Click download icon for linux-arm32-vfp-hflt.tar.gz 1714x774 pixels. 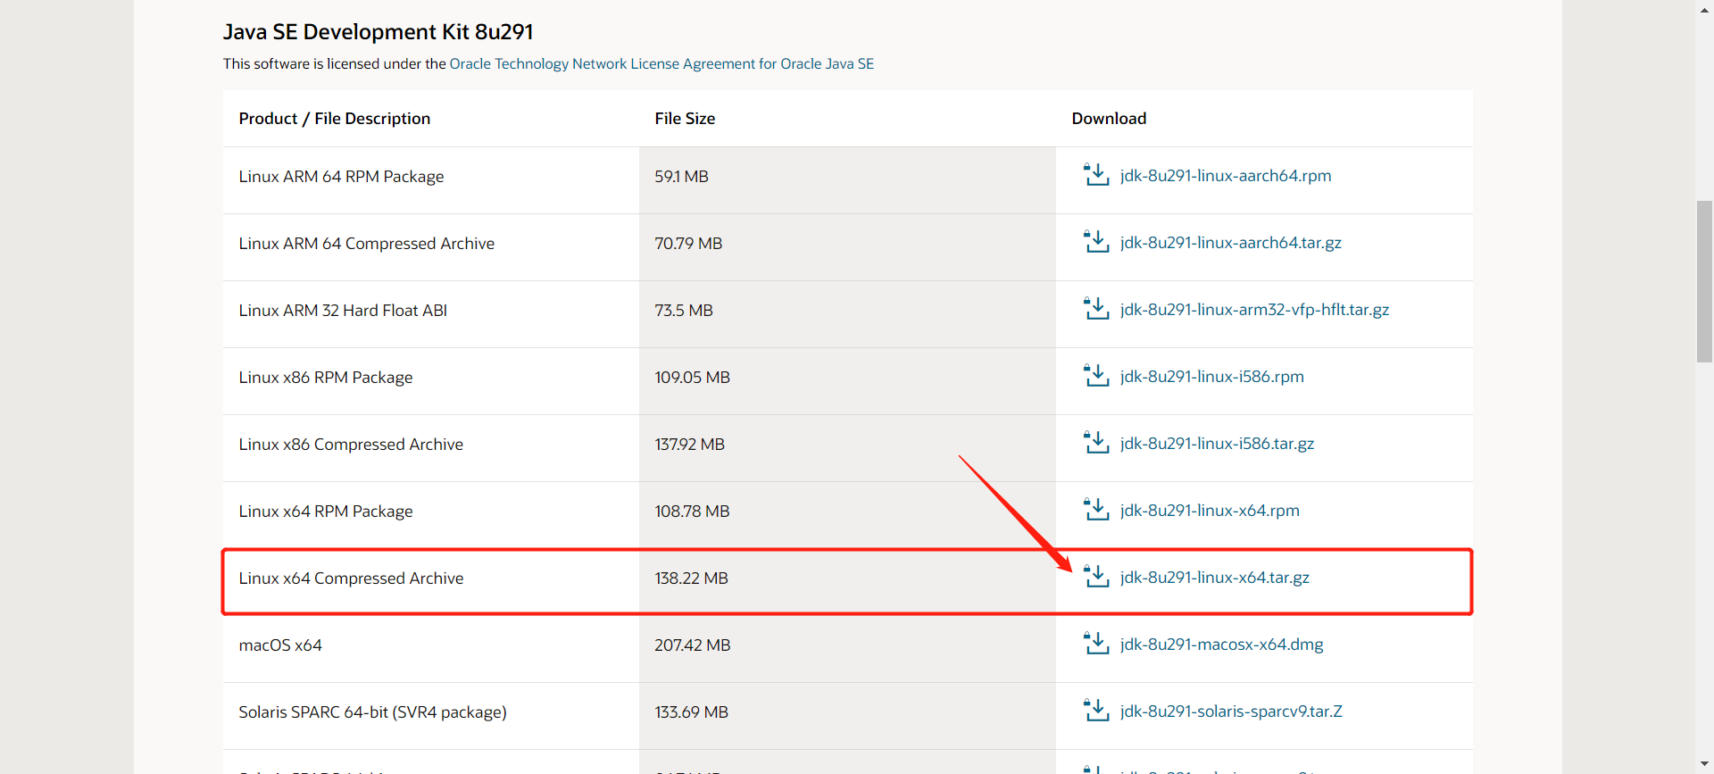click(x=1096, y=309)
